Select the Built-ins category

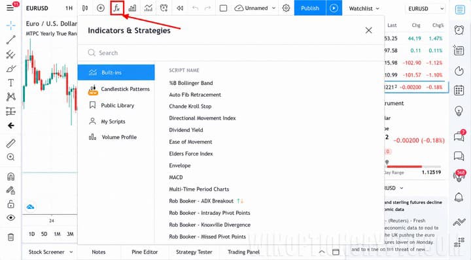click(x=116, y=73)
